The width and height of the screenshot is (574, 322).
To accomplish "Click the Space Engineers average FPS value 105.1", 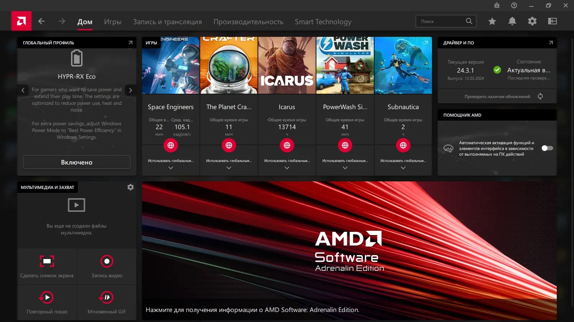I will (x=182, y=127).
